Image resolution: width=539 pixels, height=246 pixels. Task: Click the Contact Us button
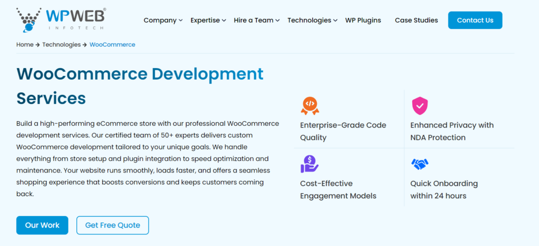[x=475, y=20]
